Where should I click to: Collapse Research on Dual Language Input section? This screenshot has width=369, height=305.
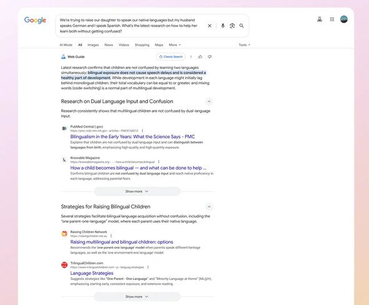(x=209, y=102)
